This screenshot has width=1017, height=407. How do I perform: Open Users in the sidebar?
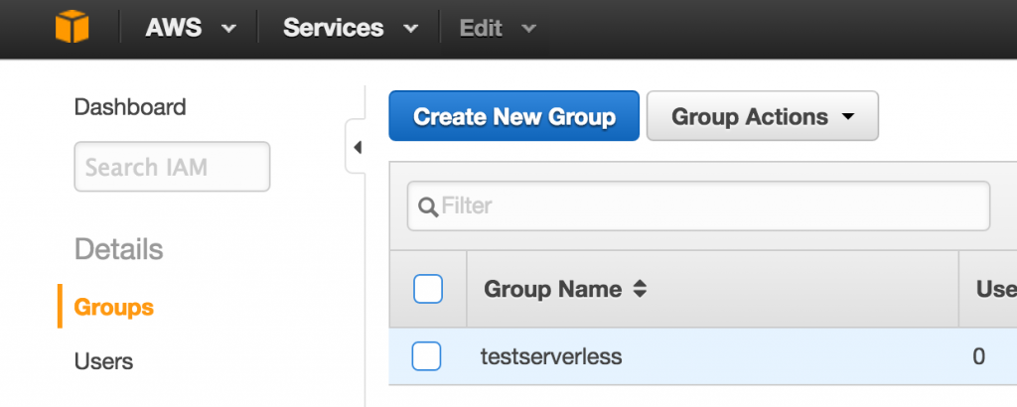tap(103, 361)
